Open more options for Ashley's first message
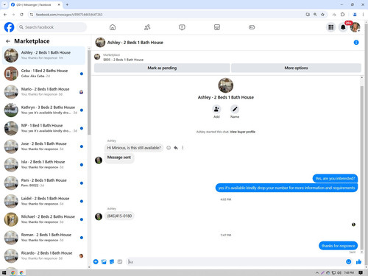The width and height of the screenshot is (368, 276). 183,148
